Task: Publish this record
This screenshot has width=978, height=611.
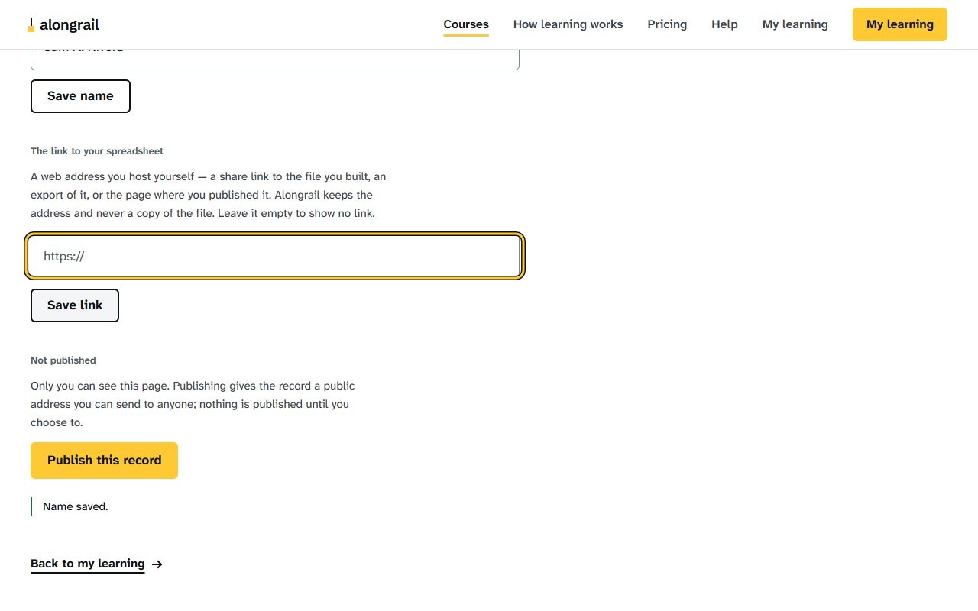Action: (104, 461)
